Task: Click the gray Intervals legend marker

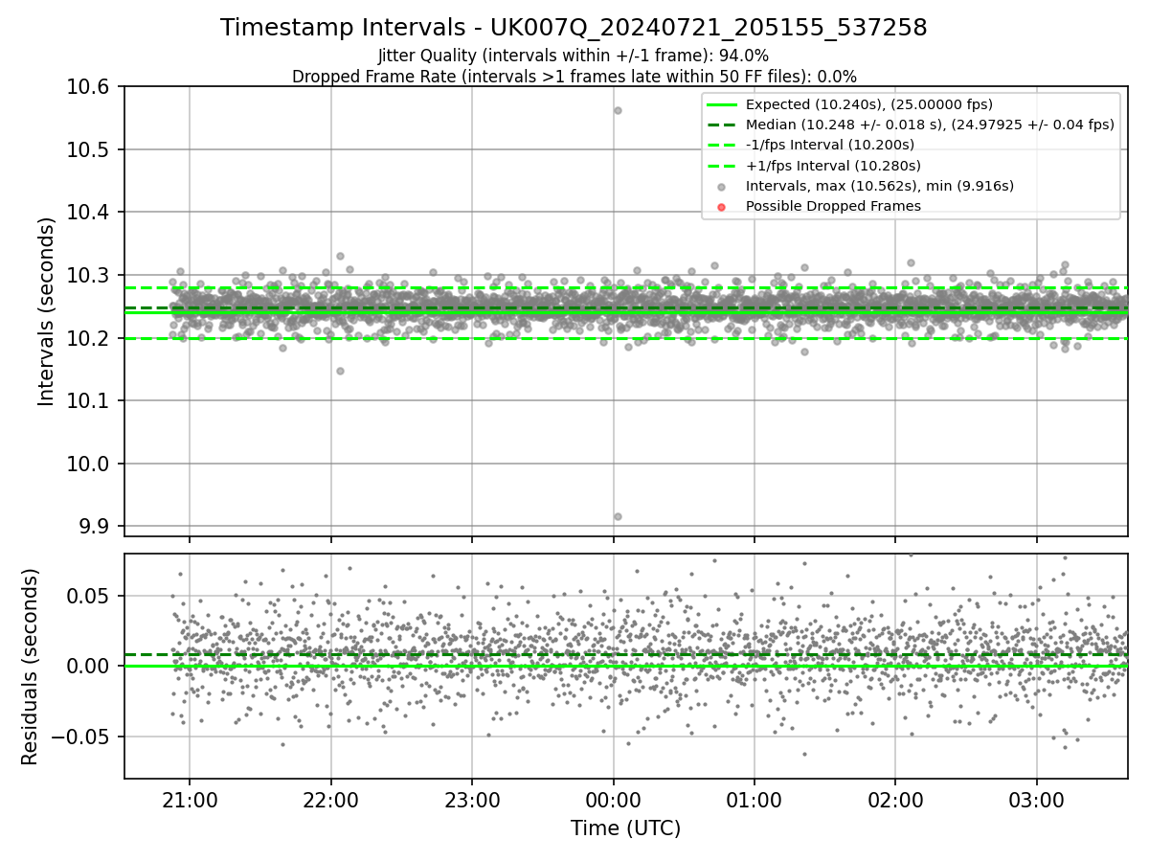Action: (x=723, y=187)
